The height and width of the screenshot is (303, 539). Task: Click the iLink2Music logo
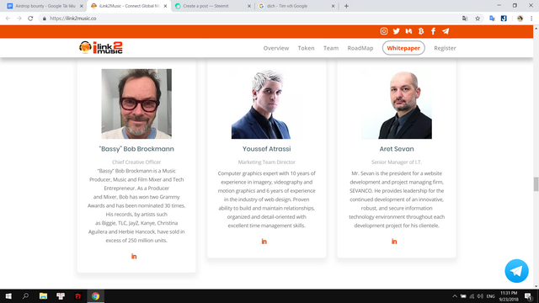[101, 48]
